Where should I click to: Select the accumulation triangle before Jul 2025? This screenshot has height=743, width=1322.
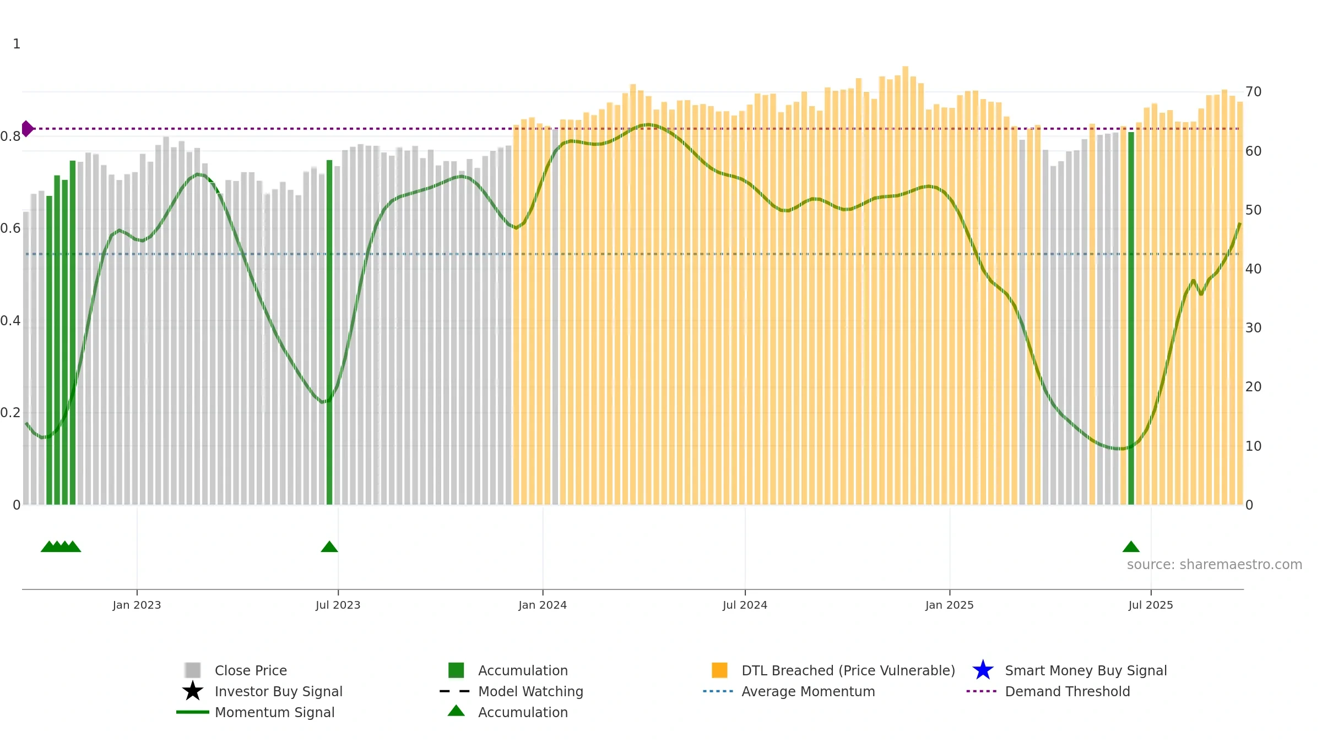click(x=1131, y=547)
